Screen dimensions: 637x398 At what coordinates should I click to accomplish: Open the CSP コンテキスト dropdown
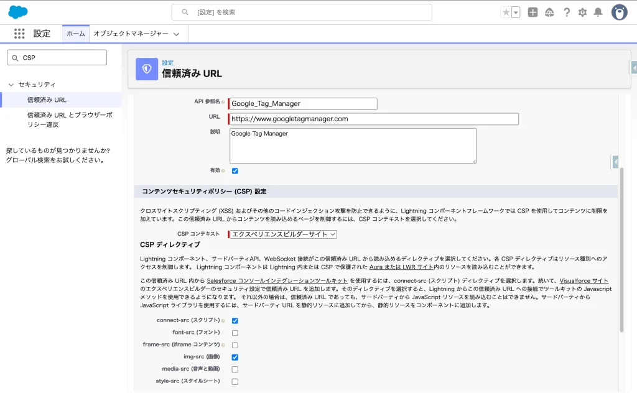284,234
